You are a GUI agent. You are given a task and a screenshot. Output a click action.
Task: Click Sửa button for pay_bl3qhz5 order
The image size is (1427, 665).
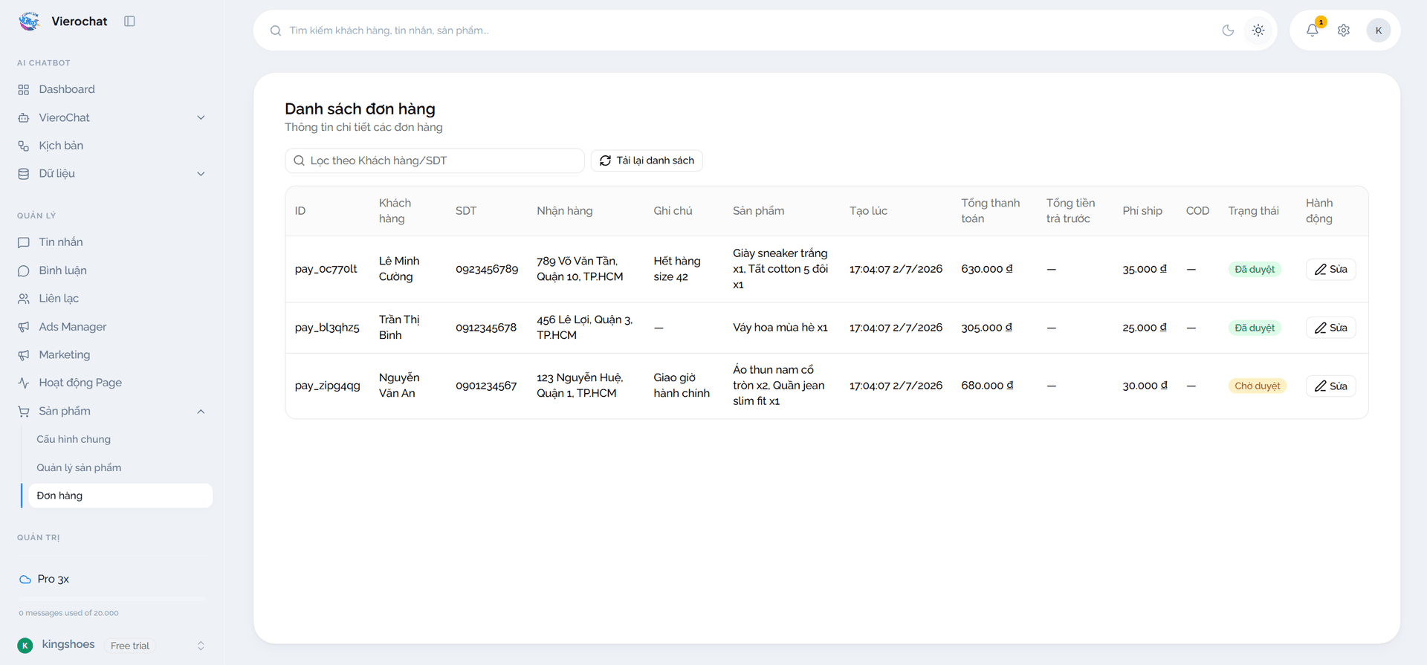[x=1330, y=328]
